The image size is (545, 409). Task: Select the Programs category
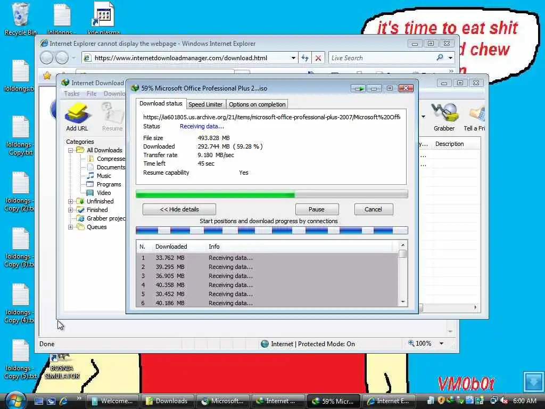point(104,184)
